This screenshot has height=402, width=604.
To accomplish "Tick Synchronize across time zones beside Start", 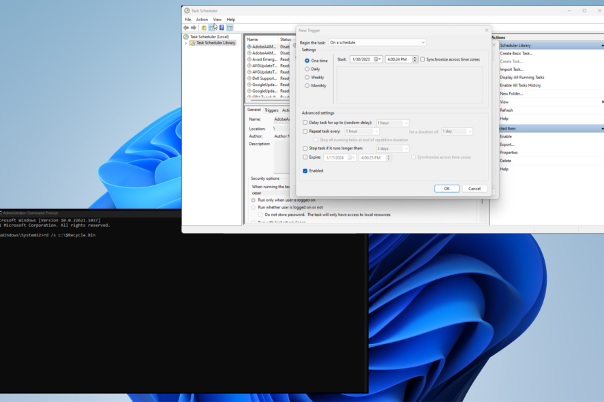I will point(423,59).
